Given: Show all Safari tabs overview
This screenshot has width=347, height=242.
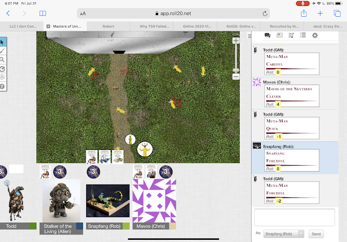Looking at the screenshot, I should (x=337, y=14).
